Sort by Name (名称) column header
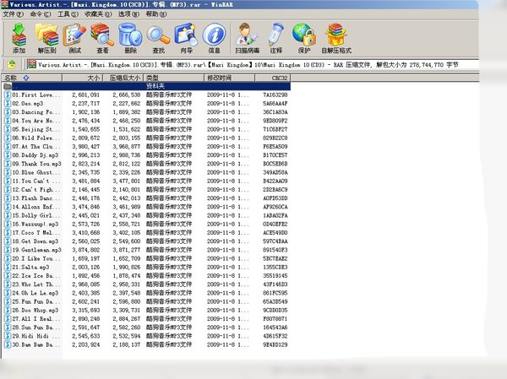507x379 pixels. point(32,78)
